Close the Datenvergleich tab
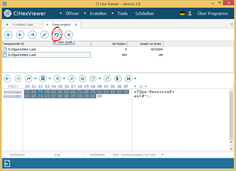 pyautogui.click(x=76, y=25)
